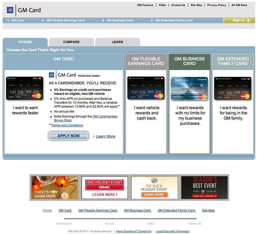
Task: Click the Site Map link in the footer
Action: (208, 211)
